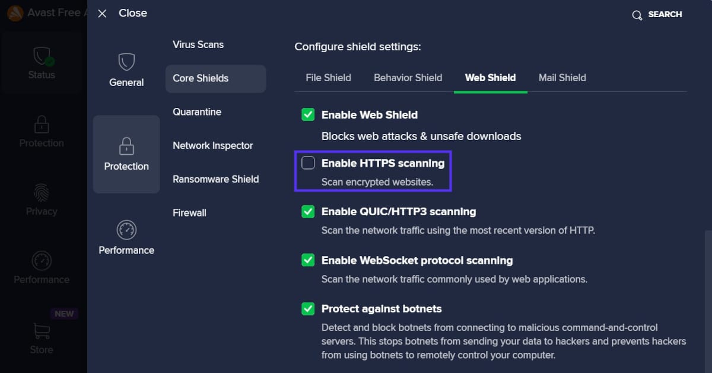The height and width of the screenshot is (373, 712).
Task: Switch to the File Shield tab
Action: coord(328,77)
